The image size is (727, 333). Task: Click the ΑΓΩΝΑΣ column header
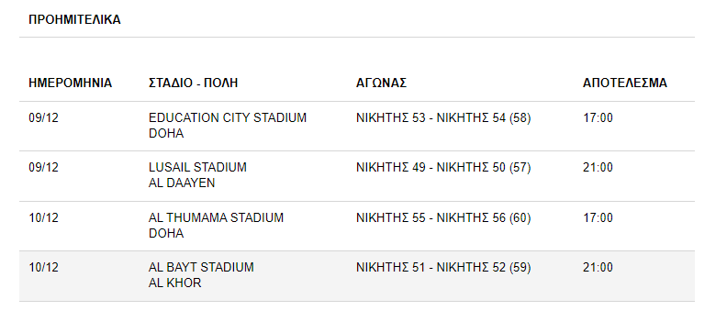pyautogui.click(x=381, y=83)
